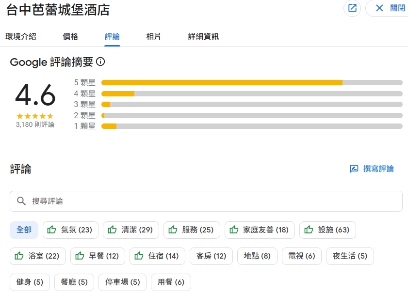Click the thumbs-up icon on 浴室 chip
The height and width of the screenshot is (293, 408).
pyautogui.click(x=19, y=256)
